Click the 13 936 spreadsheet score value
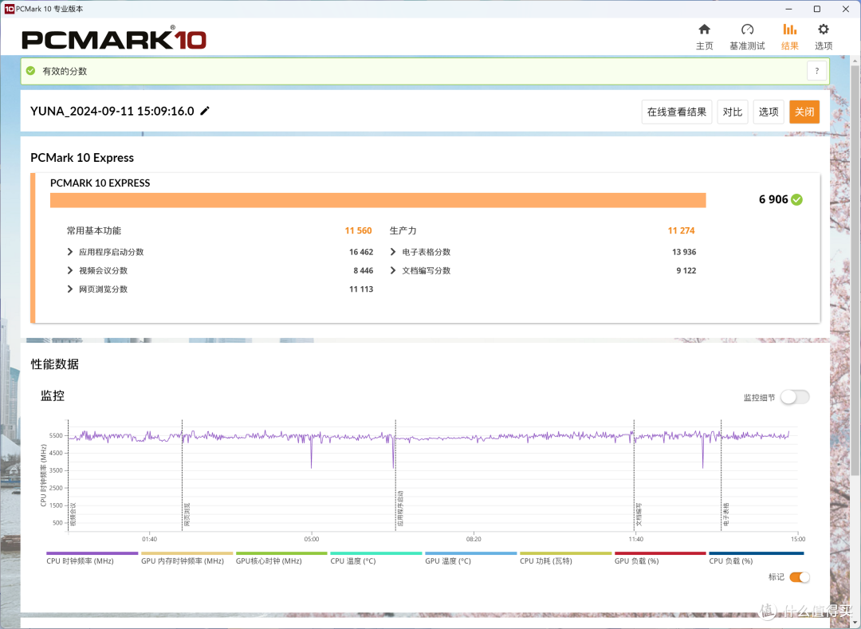Viewport: 861px width, 629px height. pyautogui.click(x=684, y=252)
